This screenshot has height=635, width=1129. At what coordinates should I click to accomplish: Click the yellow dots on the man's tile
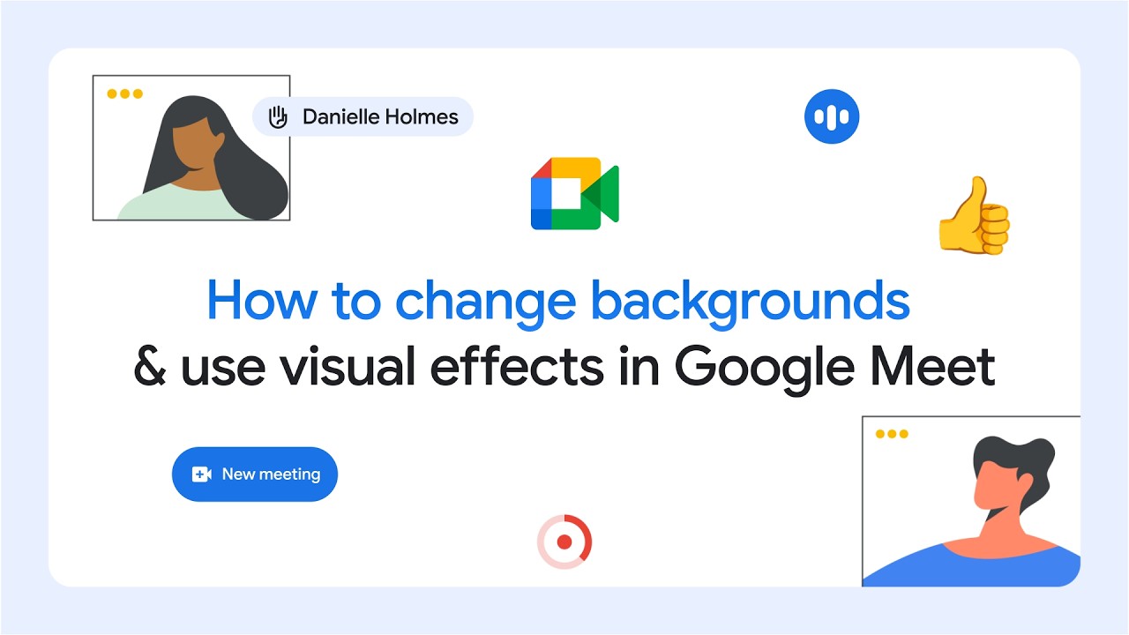point(892,434)
